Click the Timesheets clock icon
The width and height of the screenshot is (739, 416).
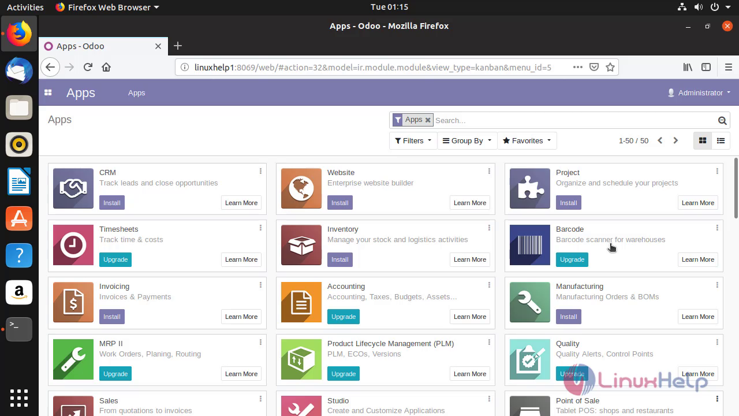pyautogui.click(x=73, y=245)
